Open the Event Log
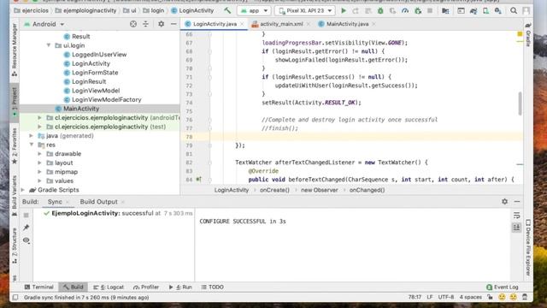Image resolution: width=547 pixels, height=308 pixels. [503, 287]
